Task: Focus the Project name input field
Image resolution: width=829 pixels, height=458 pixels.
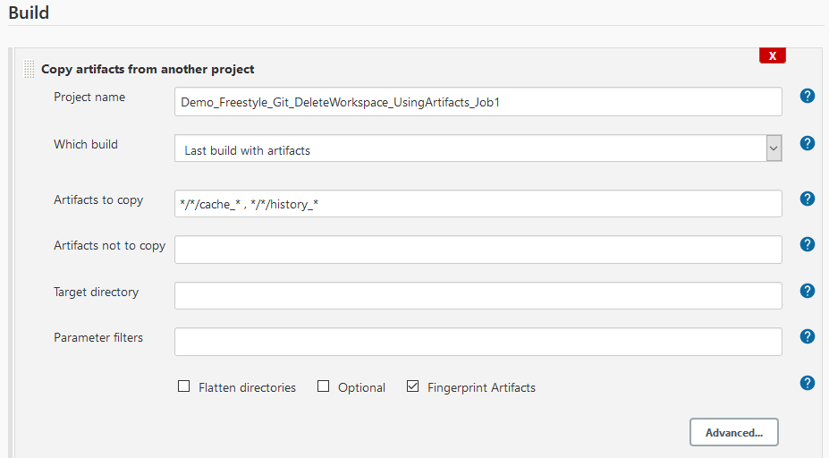Action: (x=478, y=102)
